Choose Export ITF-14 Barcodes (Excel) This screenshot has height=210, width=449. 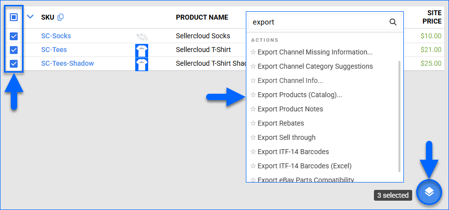(304, 166)
